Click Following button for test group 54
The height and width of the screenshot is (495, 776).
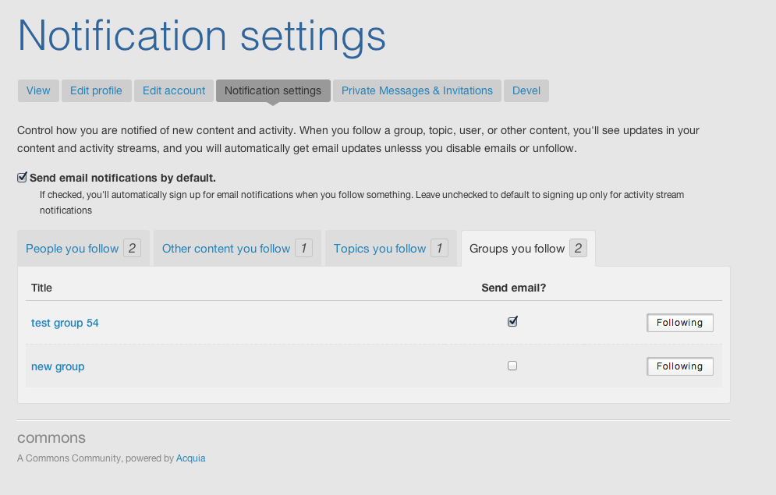click(x=679, y=323)
